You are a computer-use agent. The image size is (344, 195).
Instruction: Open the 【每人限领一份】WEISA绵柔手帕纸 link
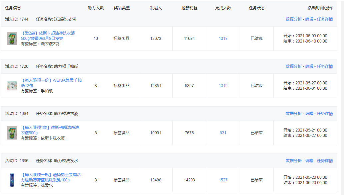pos(51,83)
